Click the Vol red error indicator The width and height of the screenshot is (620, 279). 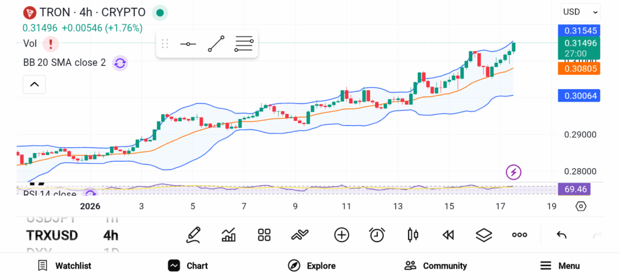click(51, 44)
